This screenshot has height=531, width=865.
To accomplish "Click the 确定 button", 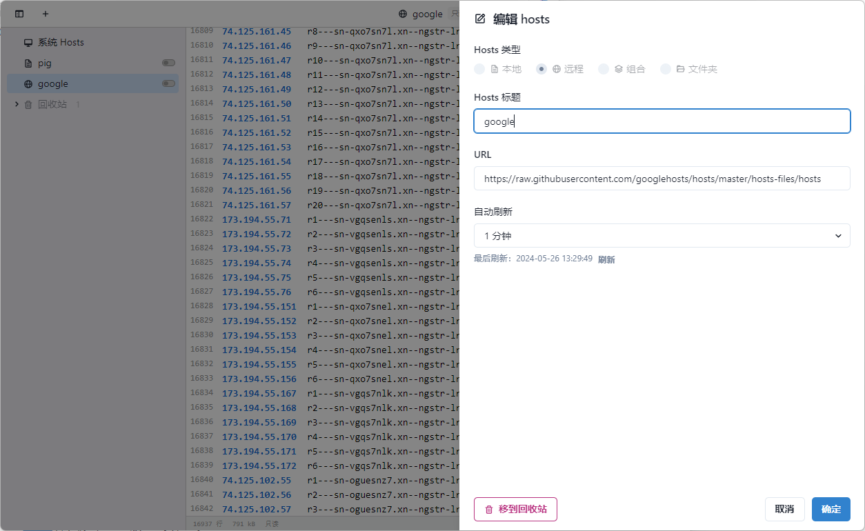I will click(831, 509).
